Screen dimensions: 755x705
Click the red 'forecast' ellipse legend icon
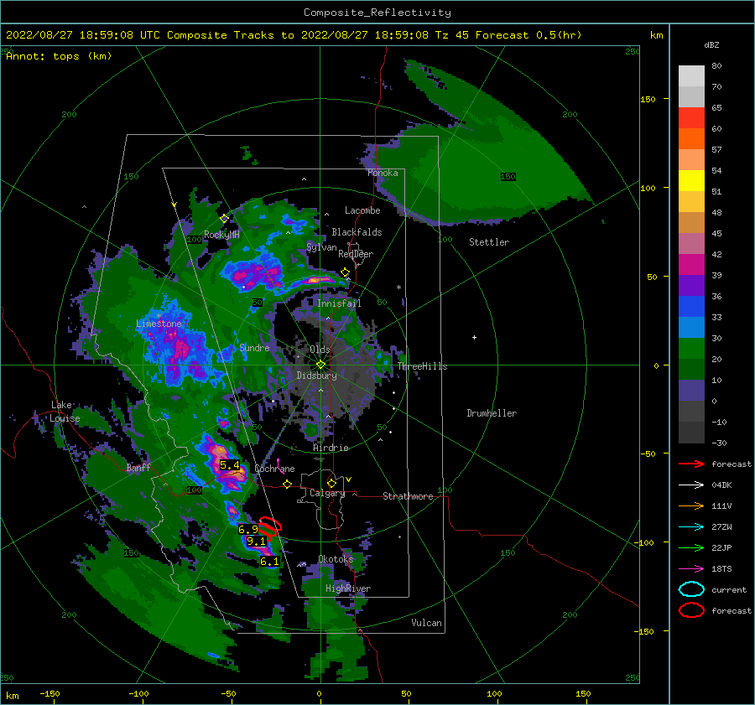coord(691,610)
